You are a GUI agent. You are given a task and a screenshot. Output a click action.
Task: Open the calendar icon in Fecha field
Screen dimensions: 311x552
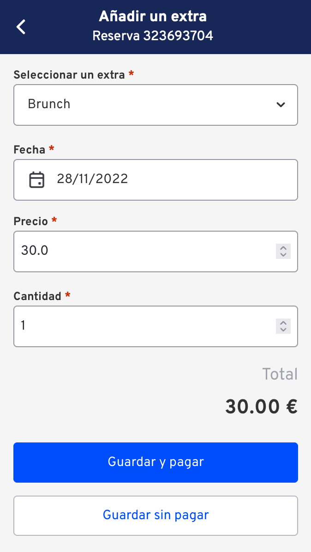click(36, 180)
